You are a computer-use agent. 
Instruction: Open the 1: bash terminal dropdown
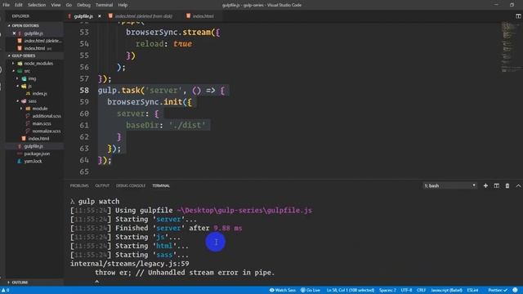[x=449, y=185]
